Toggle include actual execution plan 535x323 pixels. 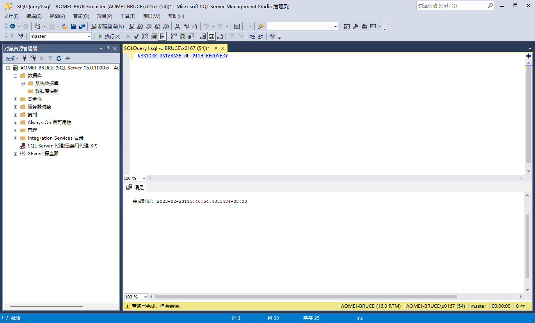174,36
